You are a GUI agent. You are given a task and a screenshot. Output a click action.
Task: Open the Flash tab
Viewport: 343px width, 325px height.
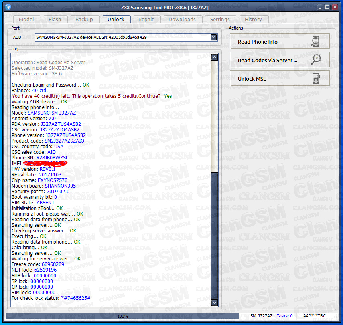pos(55,20)
